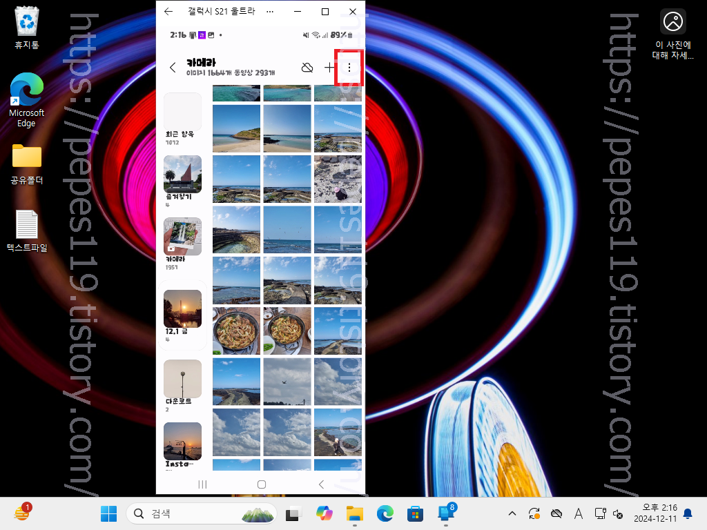Launch Microsoft Edge from desktop shortcut
The height and width of the screenshot is (530, 707).
[27, 100]
